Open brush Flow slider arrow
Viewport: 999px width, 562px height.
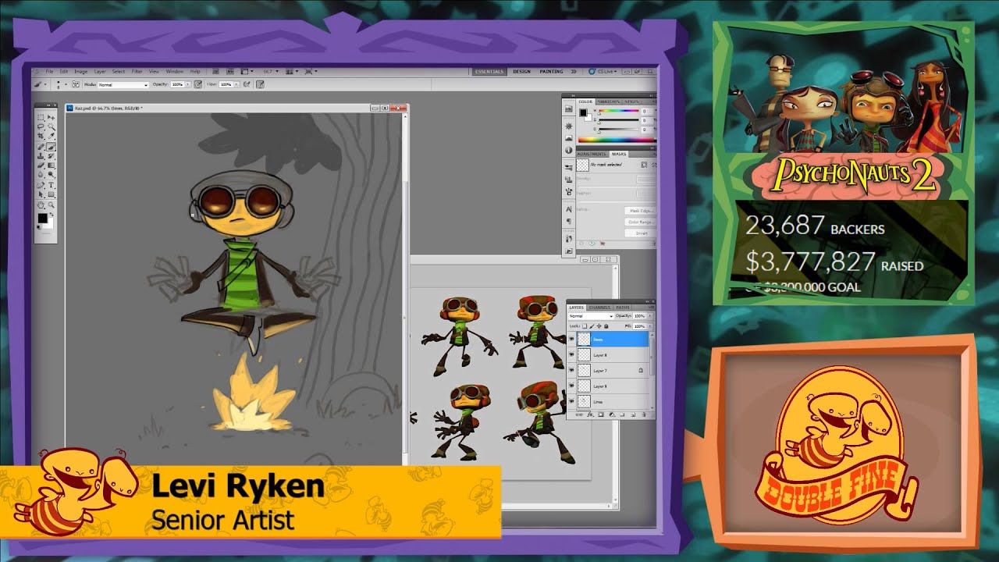pos(236,84)
